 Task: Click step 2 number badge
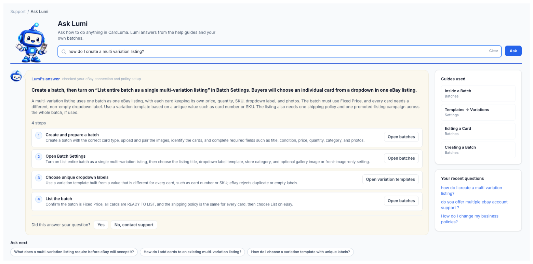pyautogui.click(x=39, y=157)
